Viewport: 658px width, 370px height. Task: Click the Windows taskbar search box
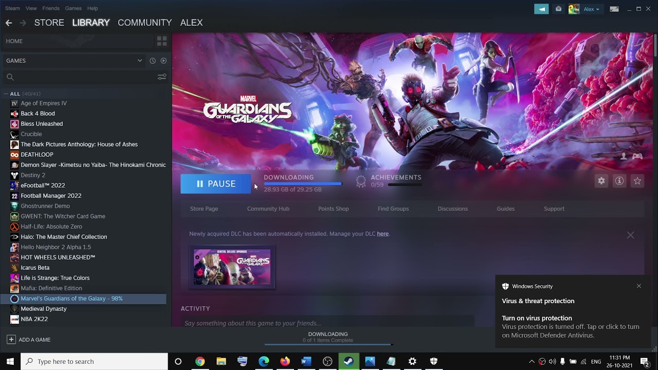click(x=94, y=361)
